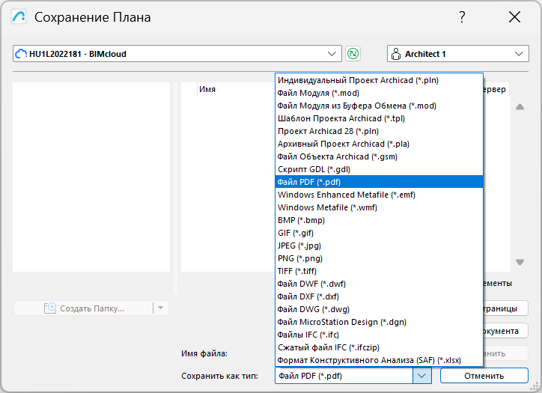Choose BMP (*.bmp) format

click(x=380, y=220)
